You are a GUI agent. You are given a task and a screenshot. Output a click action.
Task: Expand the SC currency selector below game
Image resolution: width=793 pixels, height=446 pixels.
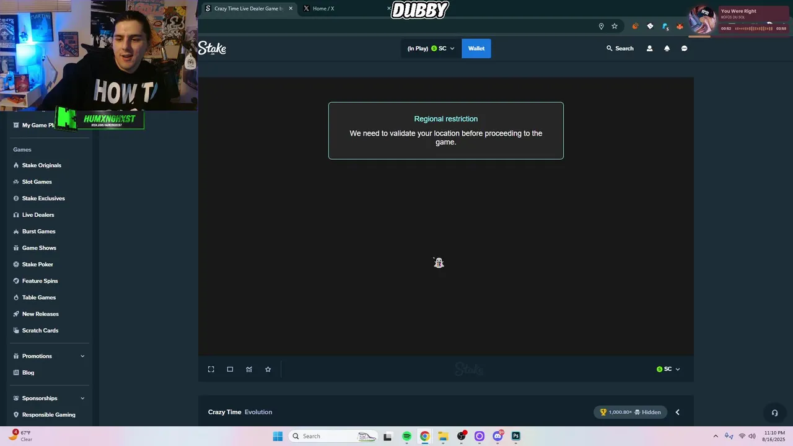coord(668,369)
